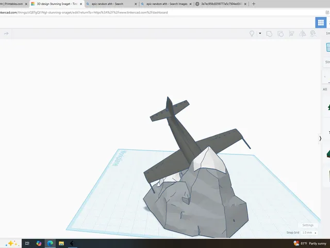Click the Align tool icon

(x=291, y=34)
